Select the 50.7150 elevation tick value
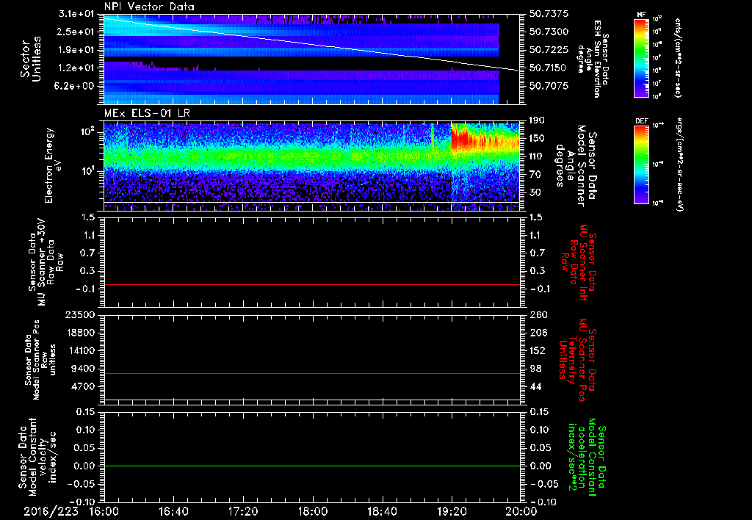 [x=549, y=68]
